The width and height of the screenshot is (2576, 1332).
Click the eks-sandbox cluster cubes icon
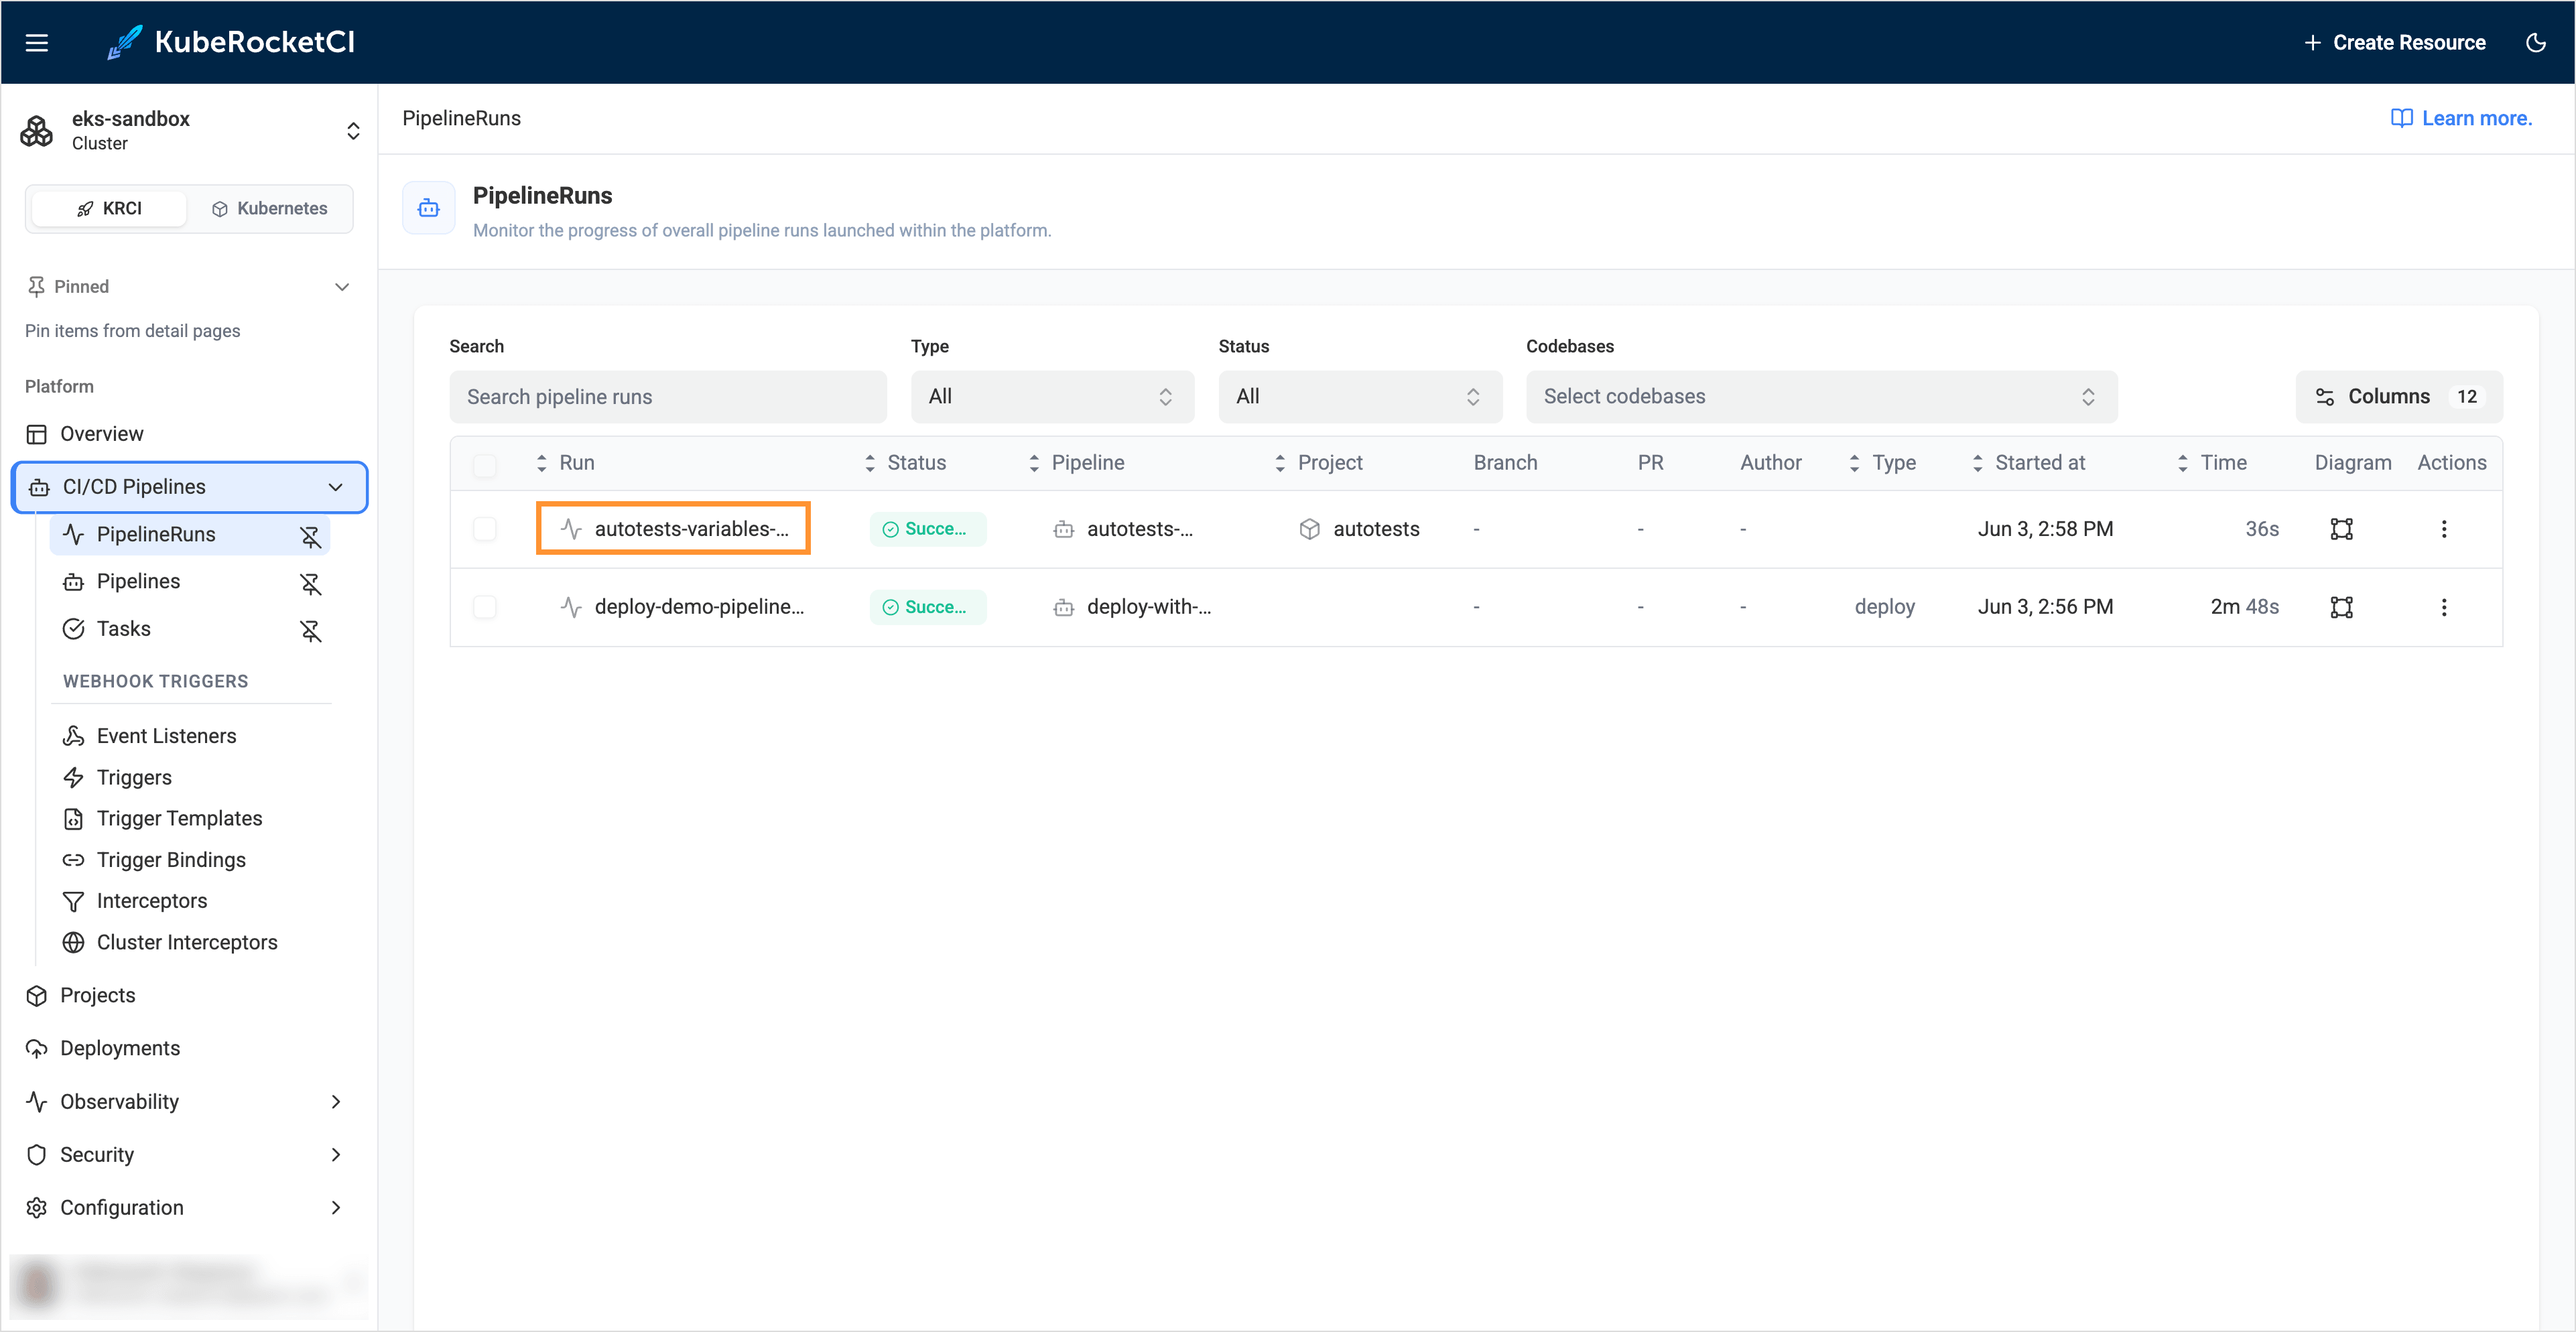pyautogui.click(x=37, y=131)
